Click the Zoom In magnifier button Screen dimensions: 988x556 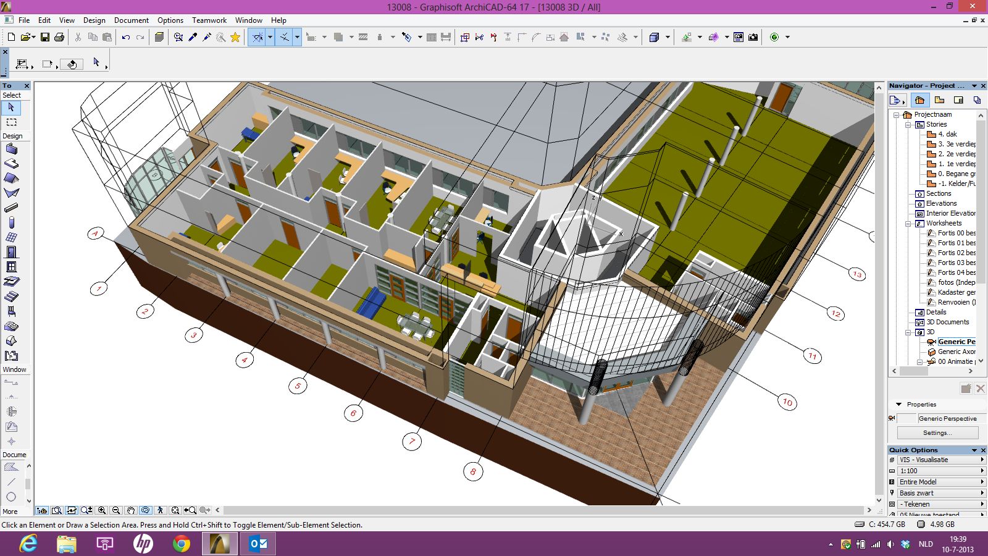[x=102, y=510]
